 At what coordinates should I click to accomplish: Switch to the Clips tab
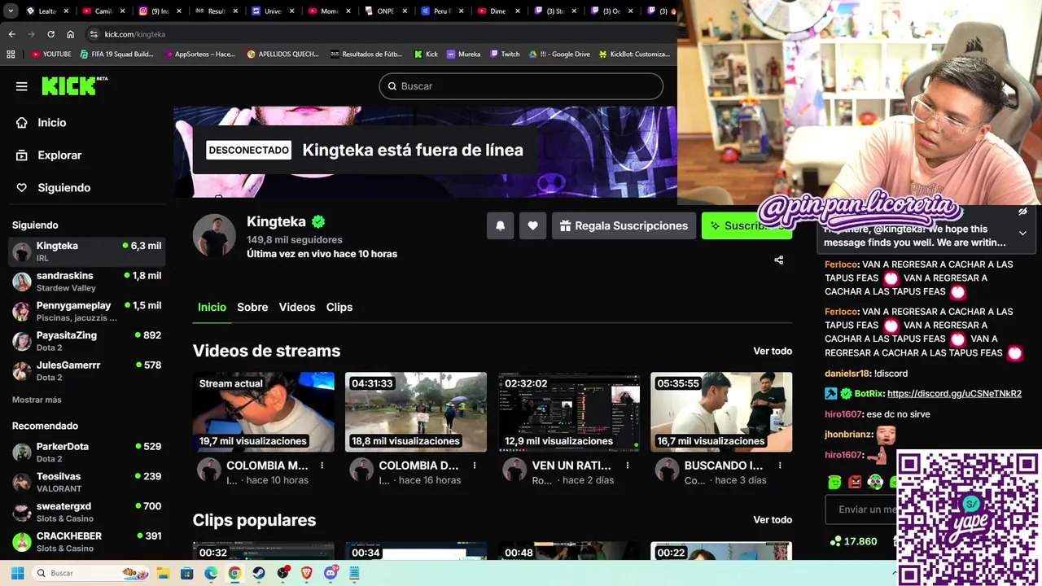click(339, 307)
